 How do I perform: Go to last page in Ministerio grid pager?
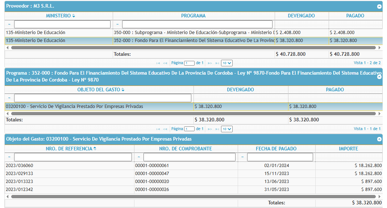pos(217,63)
